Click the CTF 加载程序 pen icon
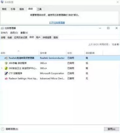 tap(6, 73)
